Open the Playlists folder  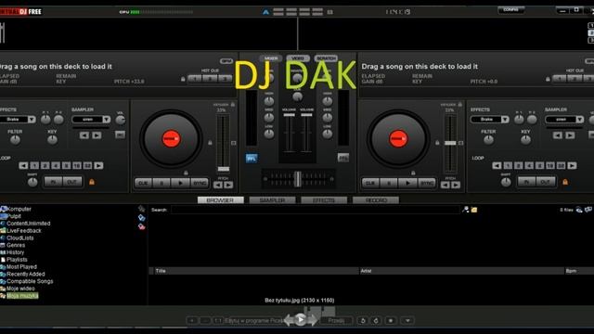click(x=14, y=260)
